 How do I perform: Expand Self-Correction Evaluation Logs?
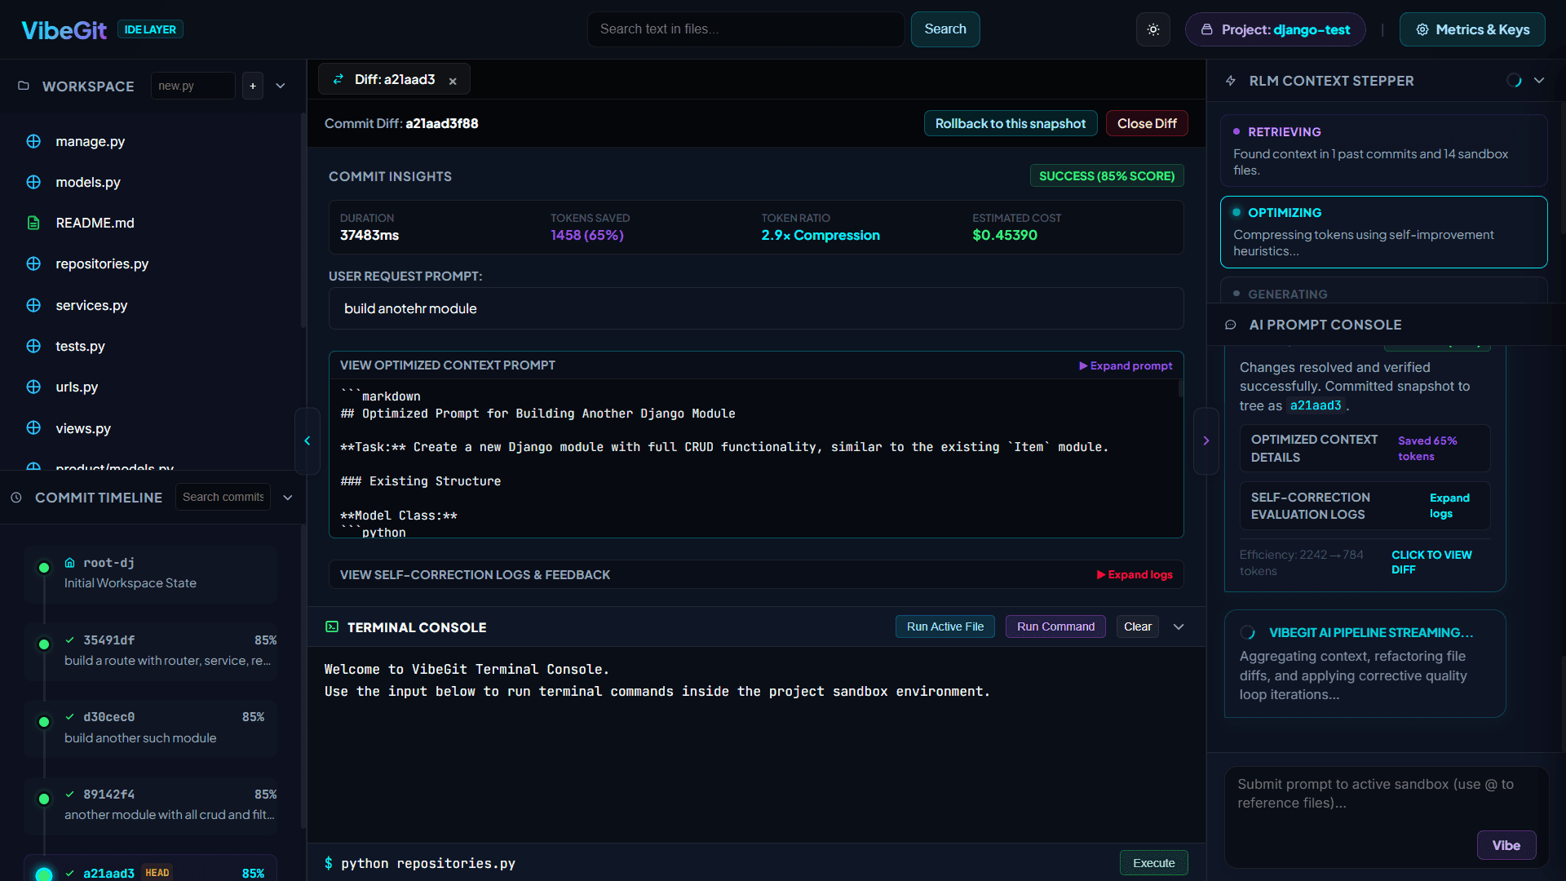click(1365, 506)
